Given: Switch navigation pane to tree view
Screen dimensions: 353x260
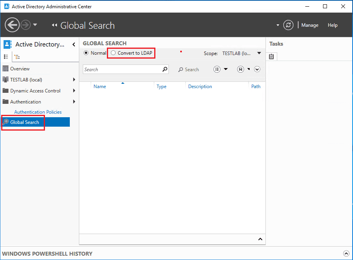Looking at the screenshot, I should [x=17, y=57].
